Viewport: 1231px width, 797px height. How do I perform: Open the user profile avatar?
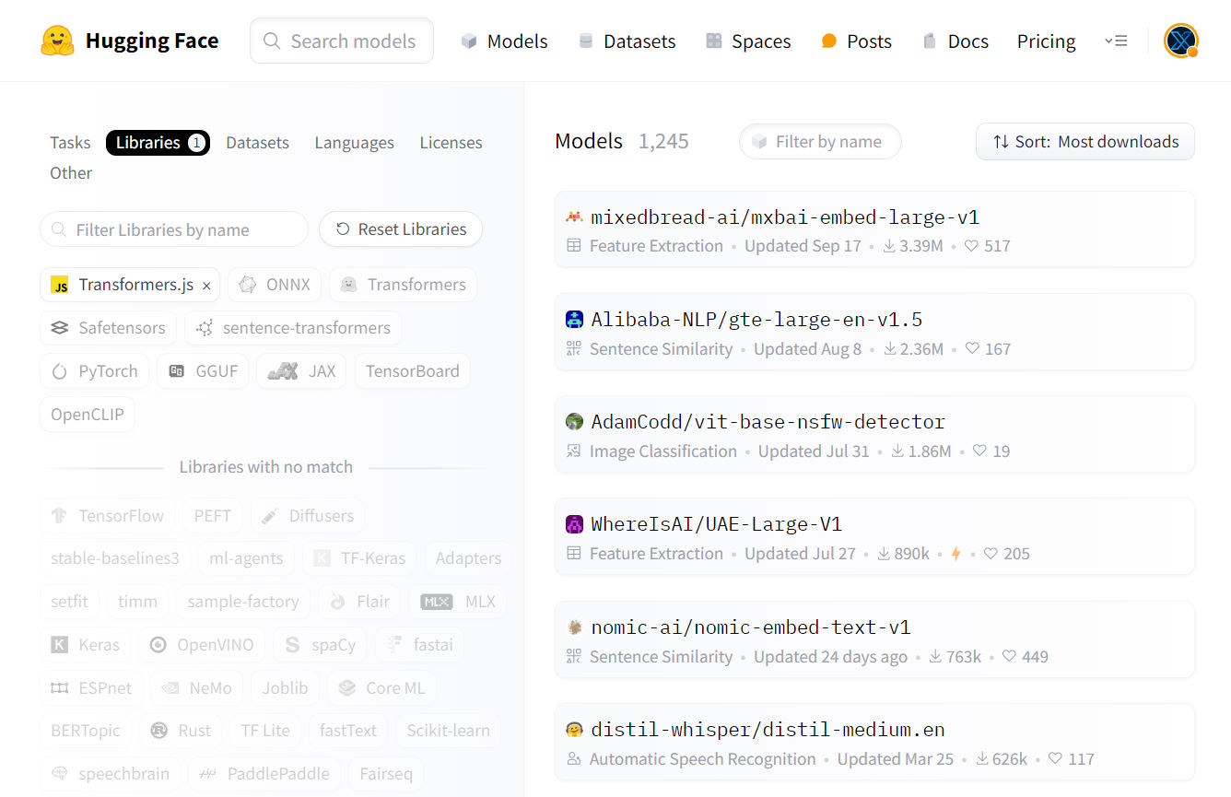[x=1180, y=41]
